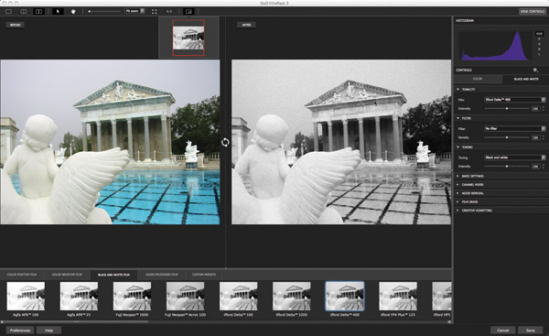
Task: Select Fuji Neopan Acros 100 preset thumbnail
Action: pyautogui.click(x=185, y=297)
